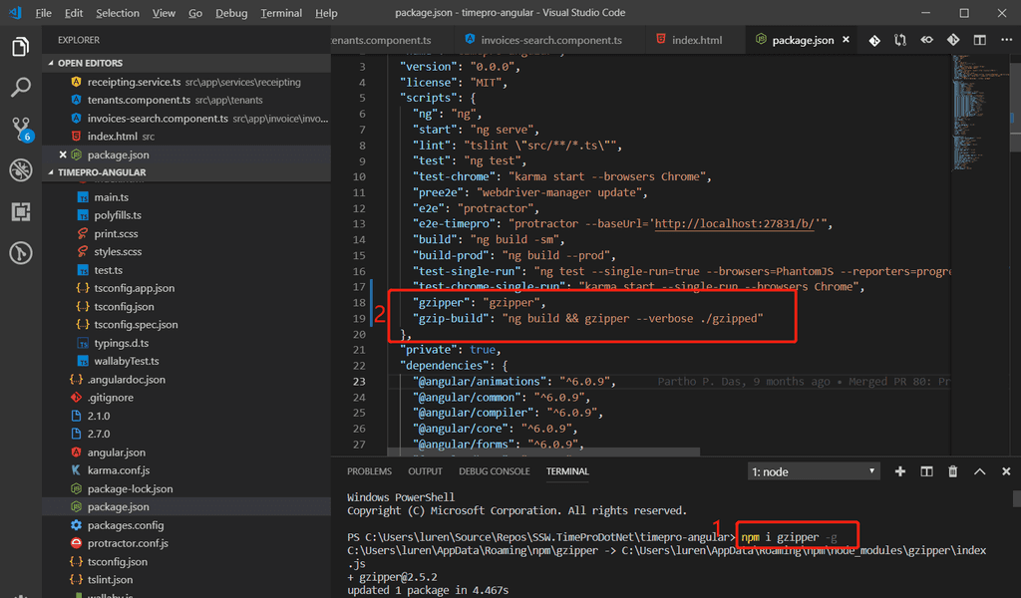Maximize the terminal panel
Screen dimensions: 1021x598
point(980,470)
